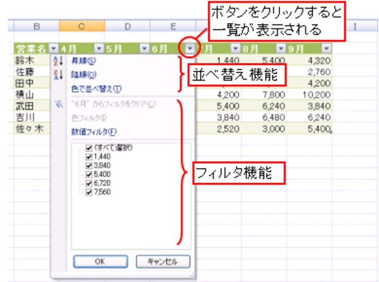Choose 降順(O) sort option

[x=84, y=75]
